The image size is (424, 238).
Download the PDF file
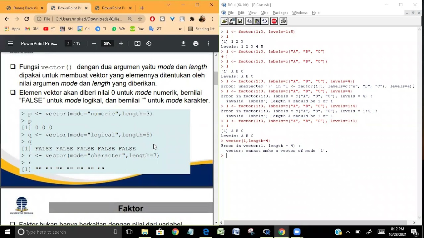click(183, 43)
